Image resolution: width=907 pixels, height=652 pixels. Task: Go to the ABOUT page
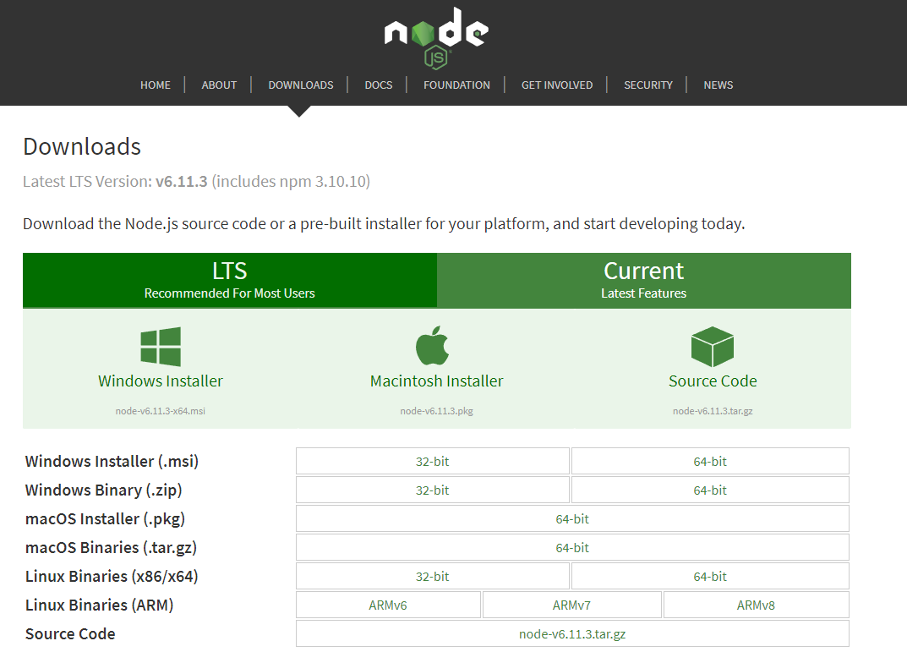(219, 85)
